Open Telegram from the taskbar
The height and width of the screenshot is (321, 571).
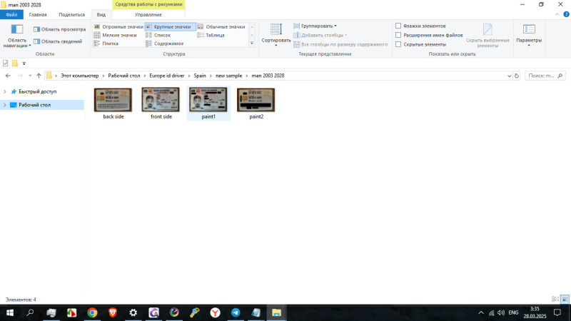click(235, 312)
